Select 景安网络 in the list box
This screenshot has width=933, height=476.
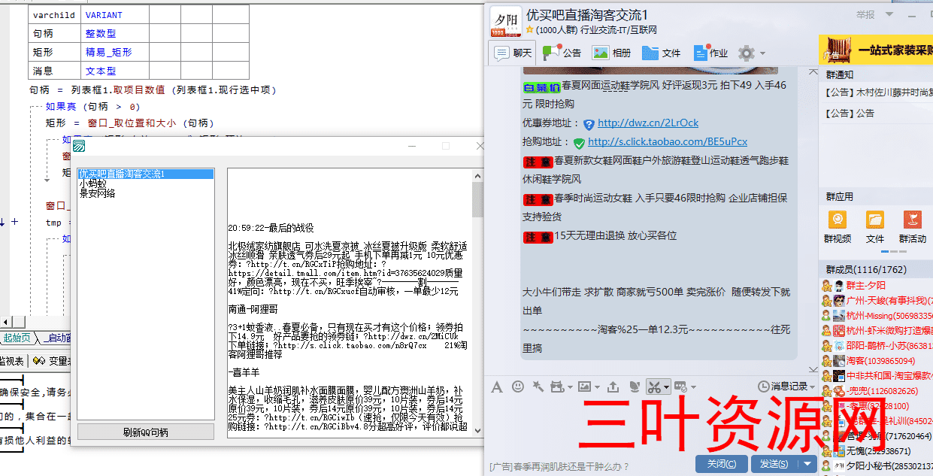(97, 193)
